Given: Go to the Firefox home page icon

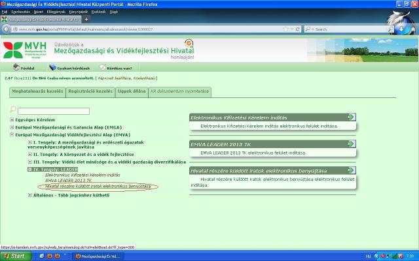Looking at the screenshot, I should tap(413, 29).
